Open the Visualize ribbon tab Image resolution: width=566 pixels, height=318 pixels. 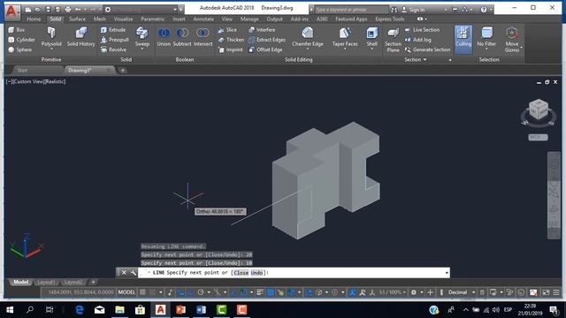[124, 19]
